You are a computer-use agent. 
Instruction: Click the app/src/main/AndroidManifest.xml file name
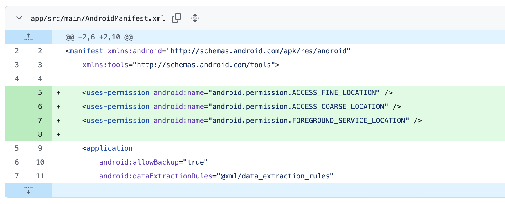click(x=98, y=19)
